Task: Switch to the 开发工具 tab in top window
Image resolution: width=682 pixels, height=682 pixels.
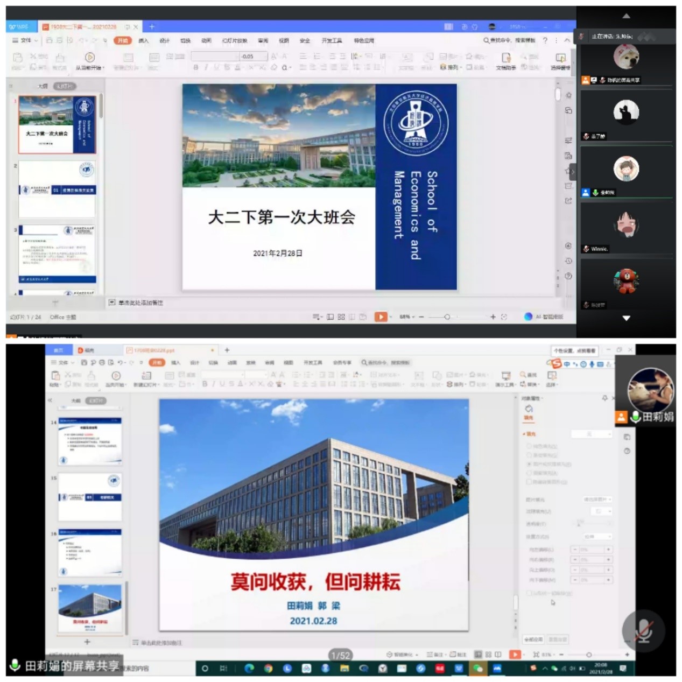Action: click(332, 40)
